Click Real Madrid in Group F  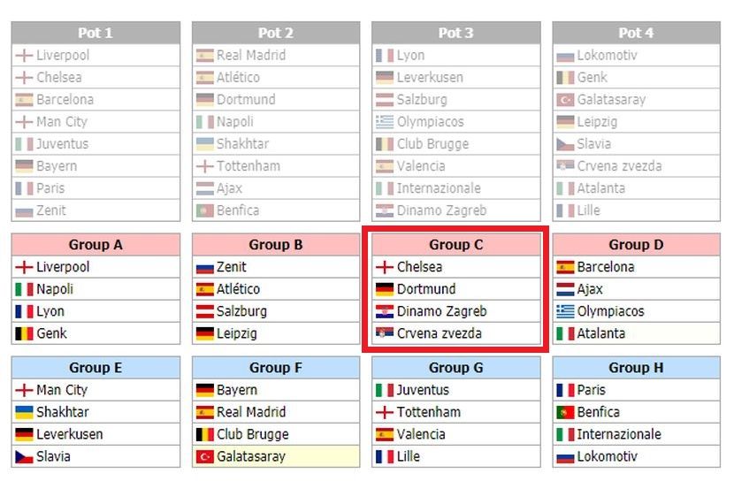[x=251, y=412]
